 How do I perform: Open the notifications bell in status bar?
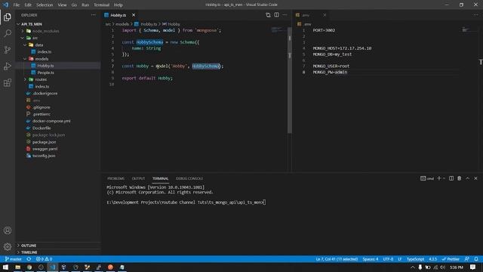pos(476,259)
